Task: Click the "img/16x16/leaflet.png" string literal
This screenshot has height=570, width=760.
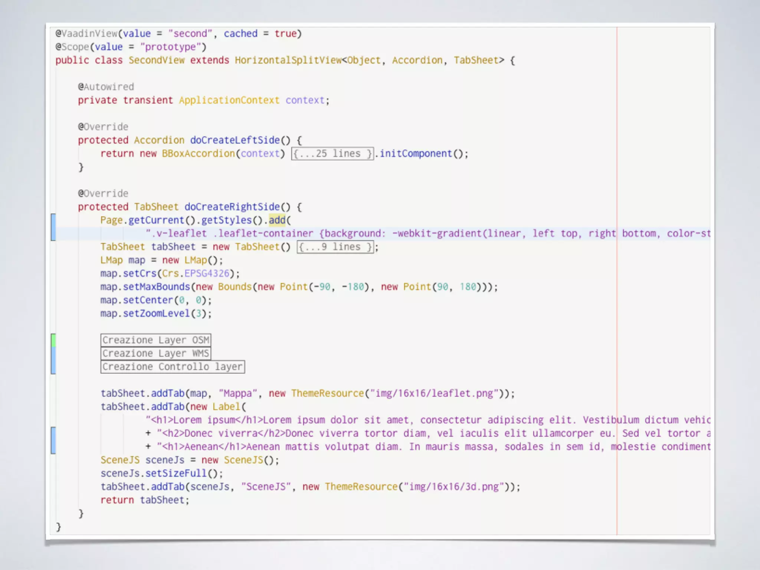Action: (x=434, y=393)
